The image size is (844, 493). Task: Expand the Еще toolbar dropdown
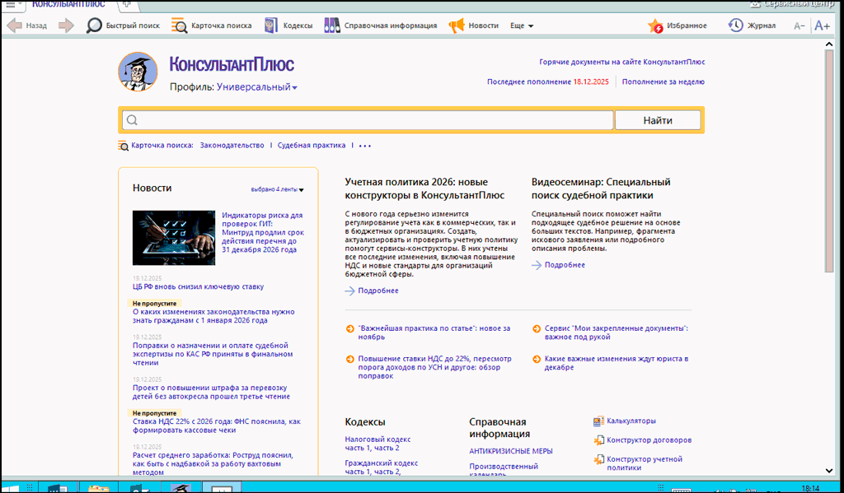coord(522,26)
